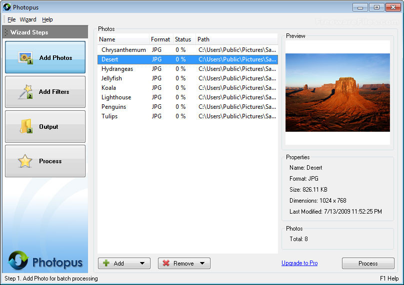Click the 'Name: Desert' property text

point(305,168)
